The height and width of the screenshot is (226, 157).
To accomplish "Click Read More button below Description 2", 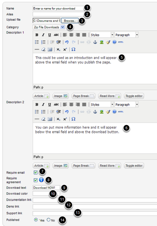I will (109, 166).
